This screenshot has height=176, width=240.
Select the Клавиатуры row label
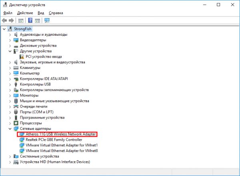coord(30,68)
